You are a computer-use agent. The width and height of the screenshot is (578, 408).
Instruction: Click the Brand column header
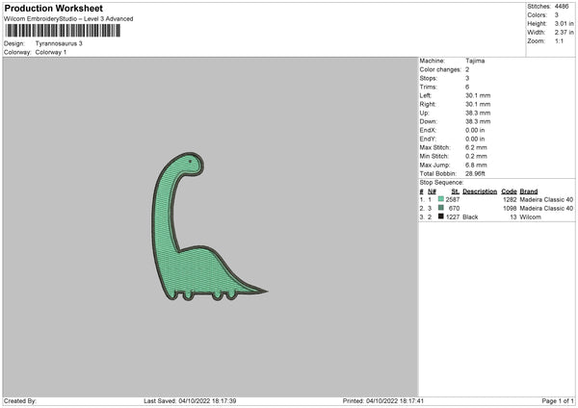click(529, 191)
